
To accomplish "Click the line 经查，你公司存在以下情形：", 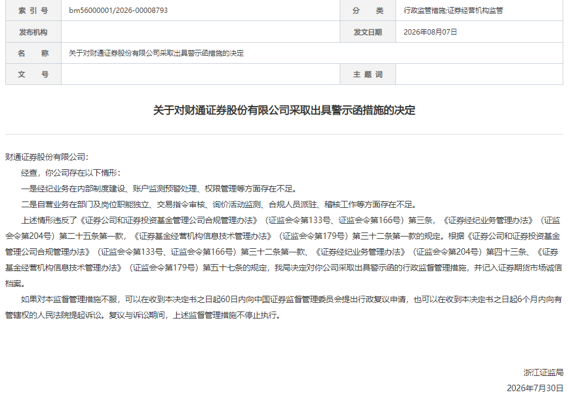I will (70, 173).
